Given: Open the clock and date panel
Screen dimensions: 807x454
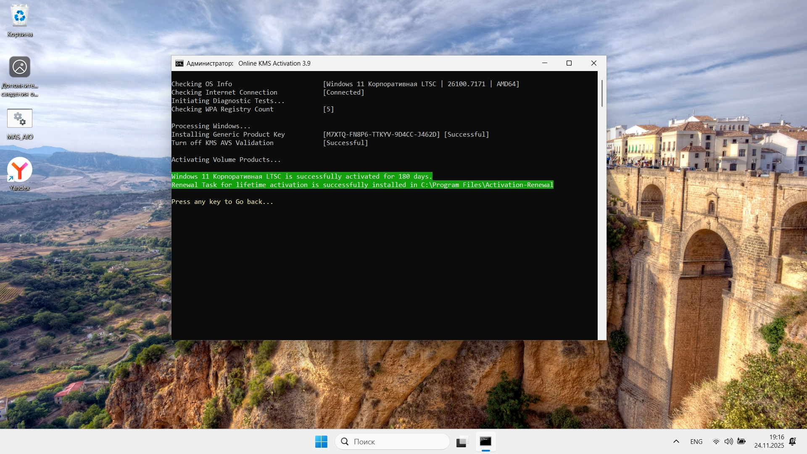Looking at the screenshot, I should coord(769,441).
